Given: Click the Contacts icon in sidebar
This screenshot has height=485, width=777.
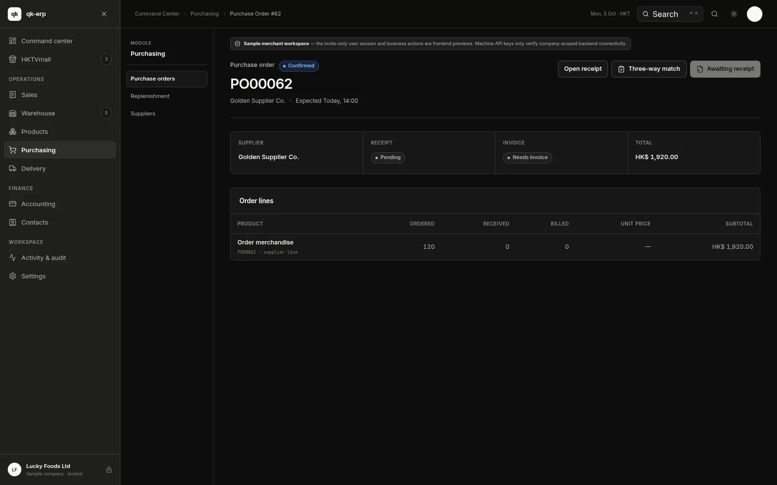Looking at the screenshot, I should [13, 222].
